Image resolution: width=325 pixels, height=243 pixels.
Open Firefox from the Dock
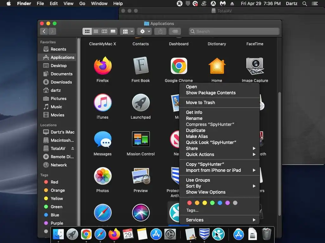pos(114,234)
